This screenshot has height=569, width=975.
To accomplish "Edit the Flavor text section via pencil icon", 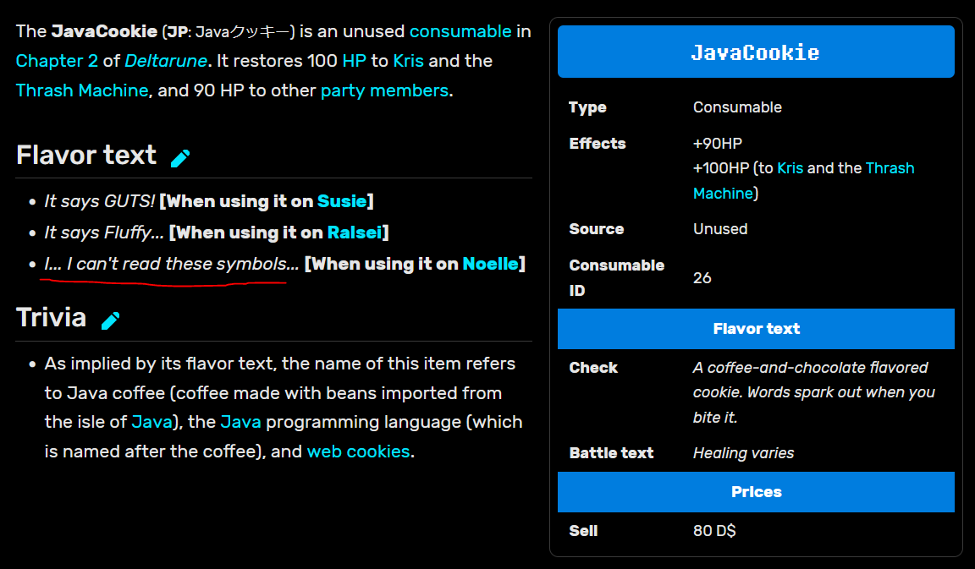I will click(180, 158).
